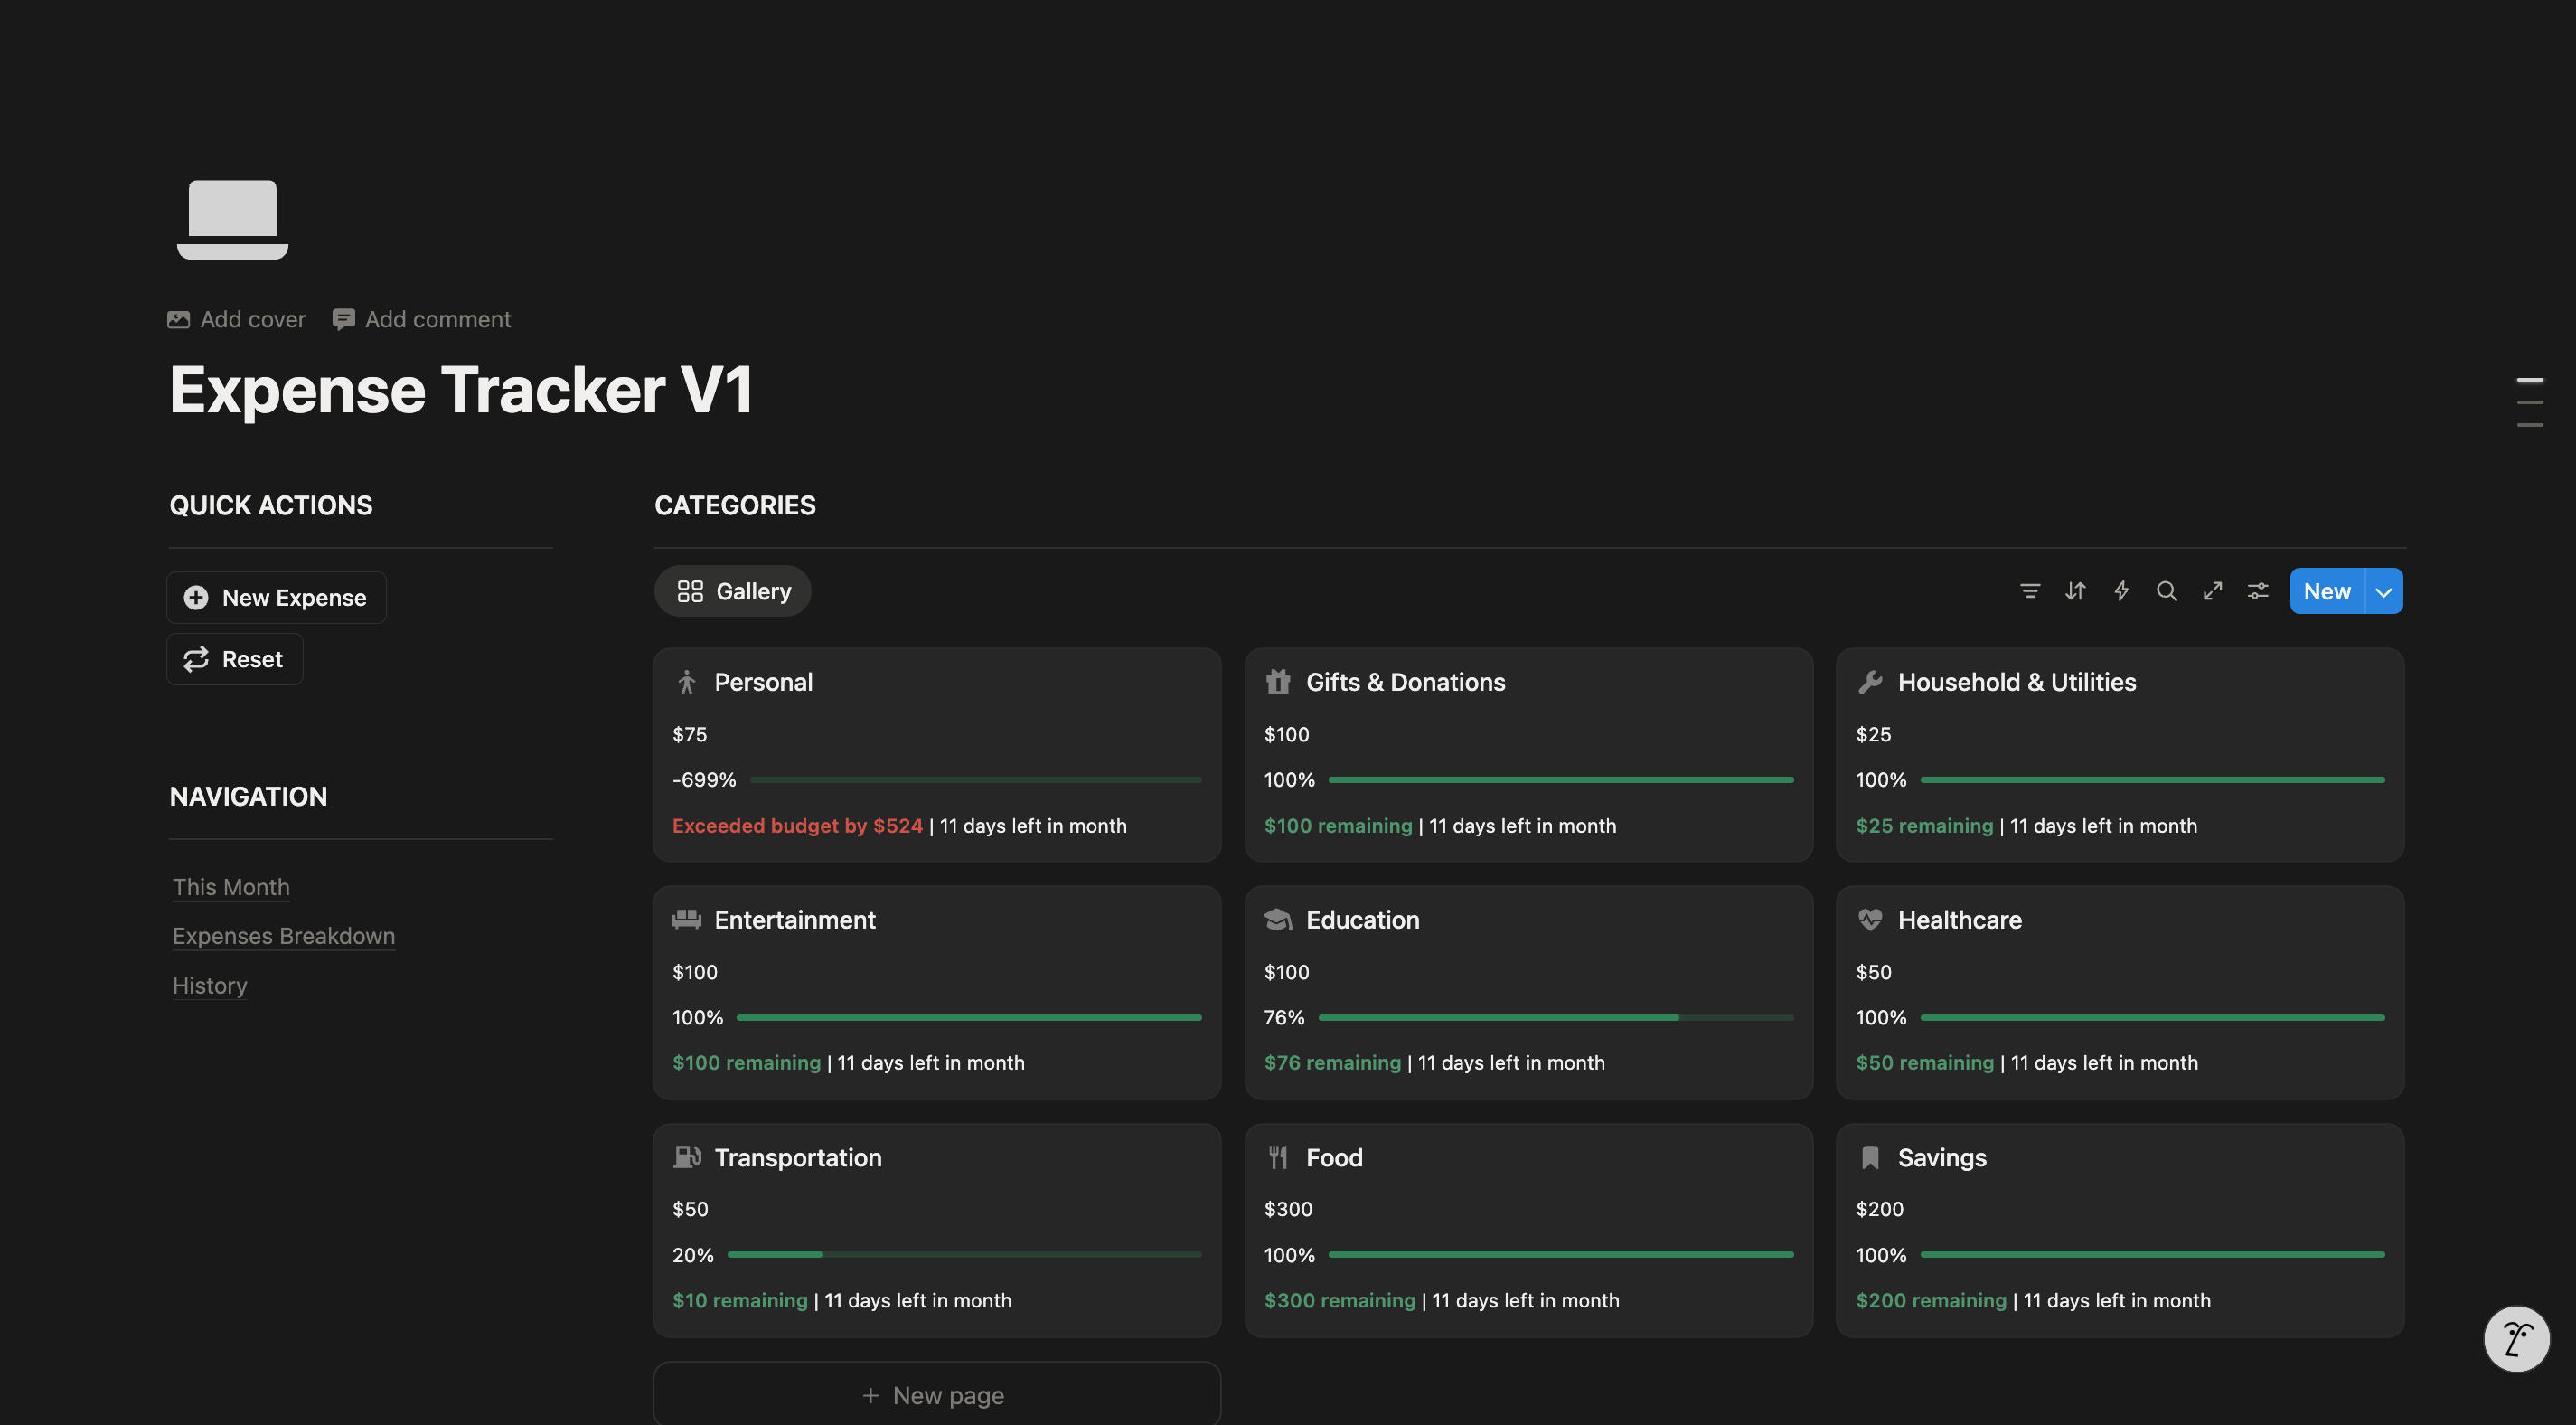This screenshot has width=2576, height=1425.
Task: Click the laptop page icon
Action: click(x=232, y=219)
